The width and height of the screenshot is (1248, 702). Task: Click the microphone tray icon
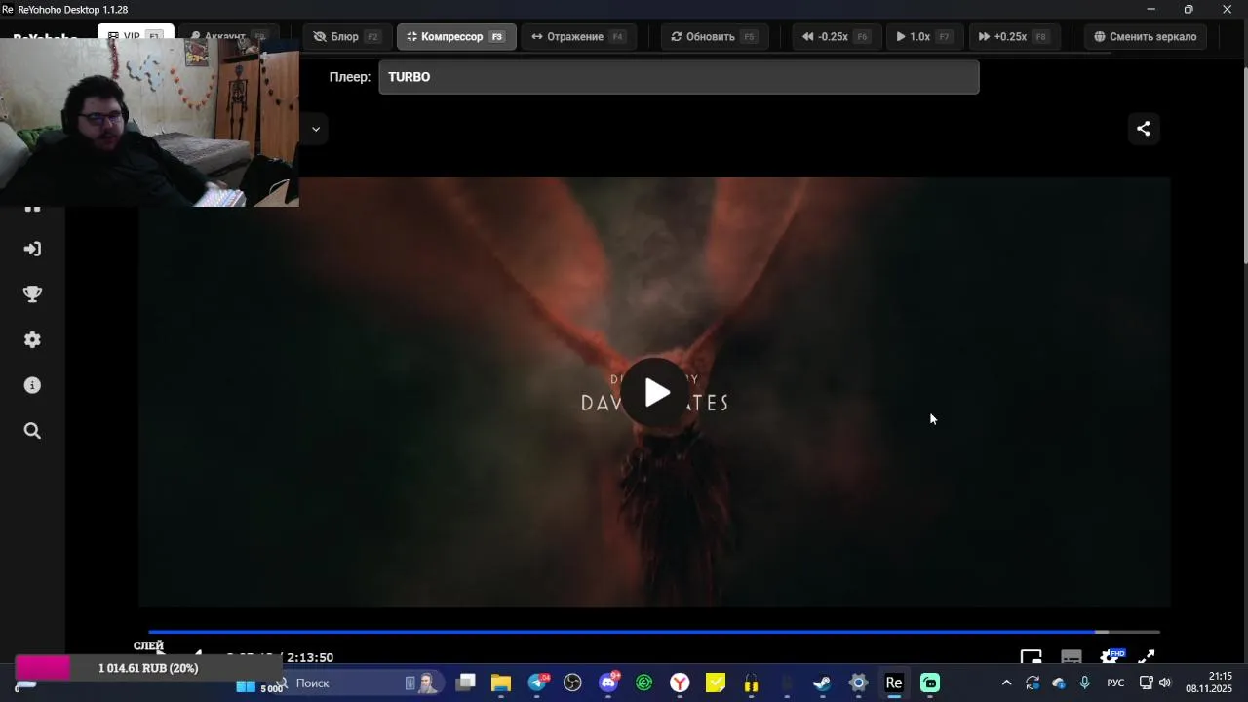tap(1084, 683)
